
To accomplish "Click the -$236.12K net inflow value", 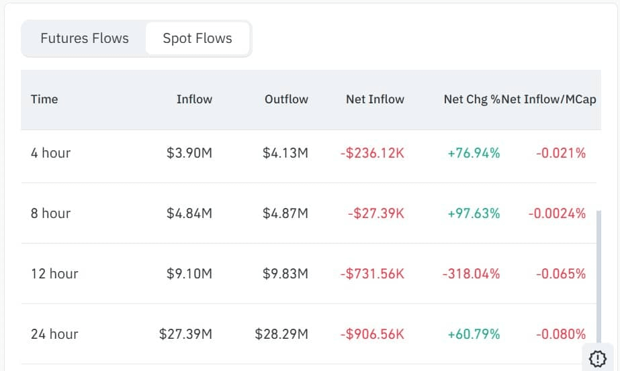I will pyautogui.click(x=372, y=153).
